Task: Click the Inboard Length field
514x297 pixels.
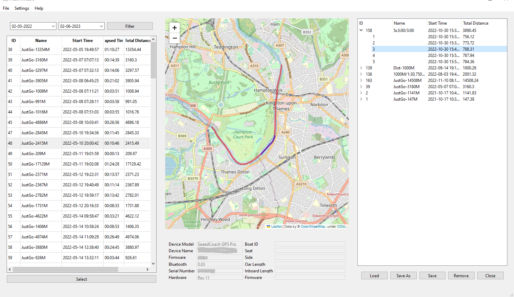Action: (x=310, y=271)
